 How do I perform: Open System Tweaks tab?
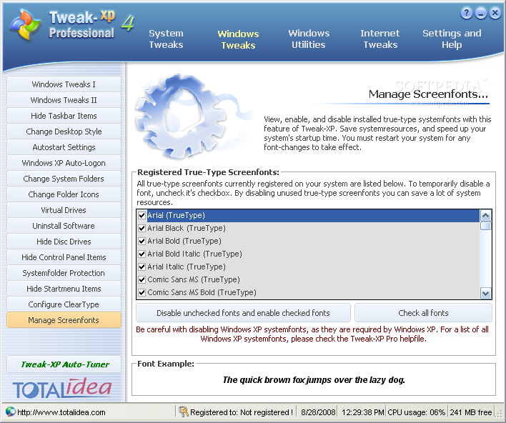coord(166,39)
